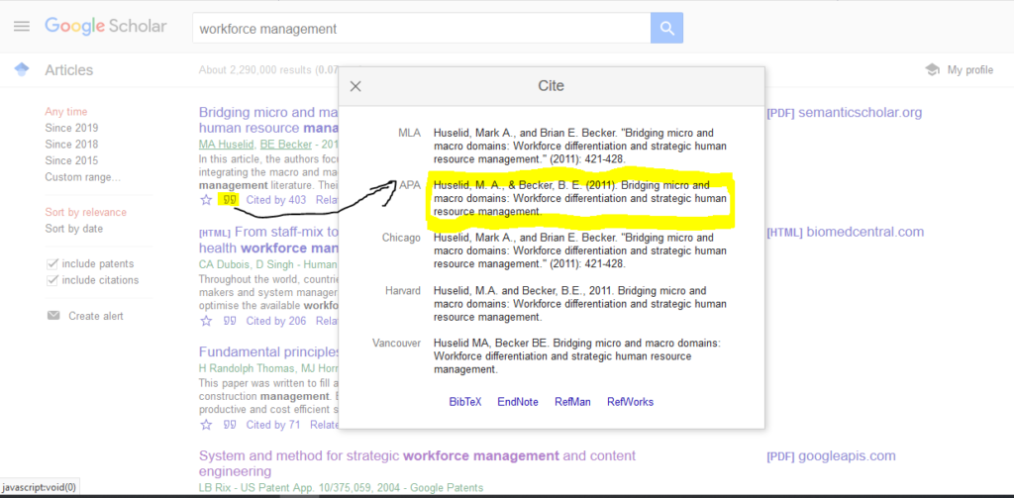Click the MLA style label
The image size is (1014, 498).
(x=409, y=133)
